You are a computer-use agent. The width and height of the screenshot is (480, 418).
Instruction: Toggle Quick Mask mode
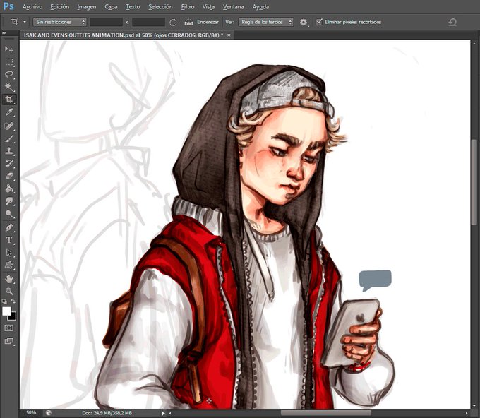click(x=9, y=328)
